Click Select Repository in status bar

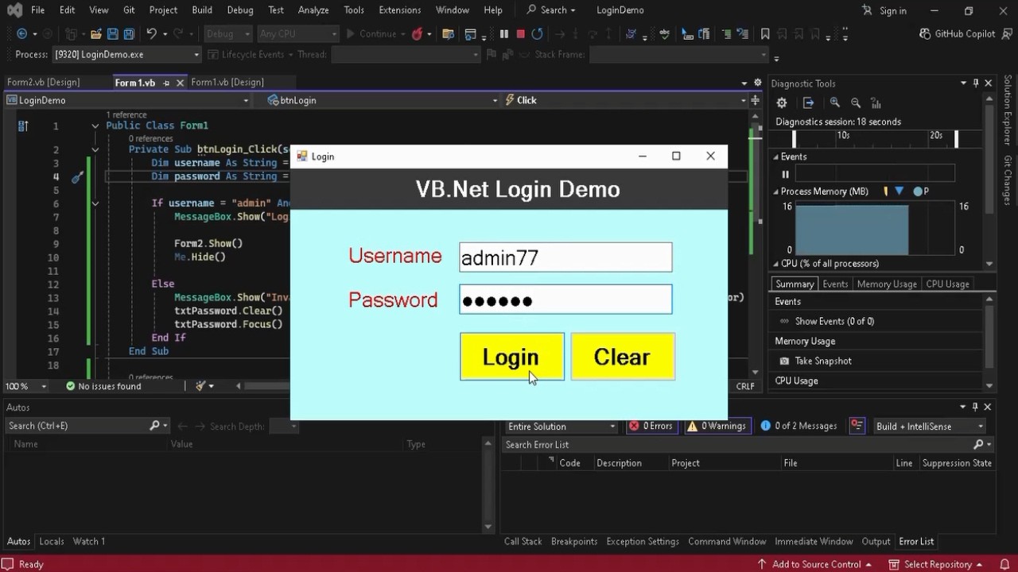pos(937,564)
